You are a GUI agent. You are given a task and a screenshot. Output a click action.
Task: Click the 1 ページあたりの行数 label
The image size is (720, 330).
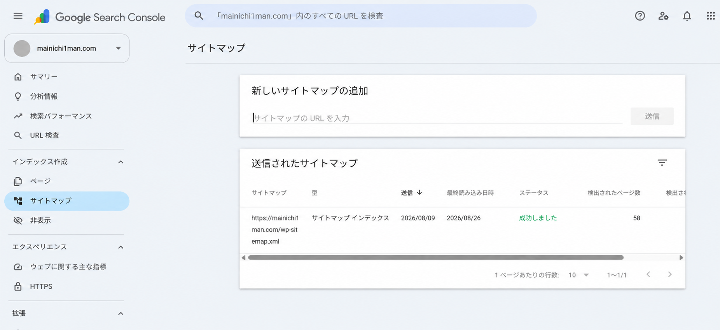click(527, 275)
